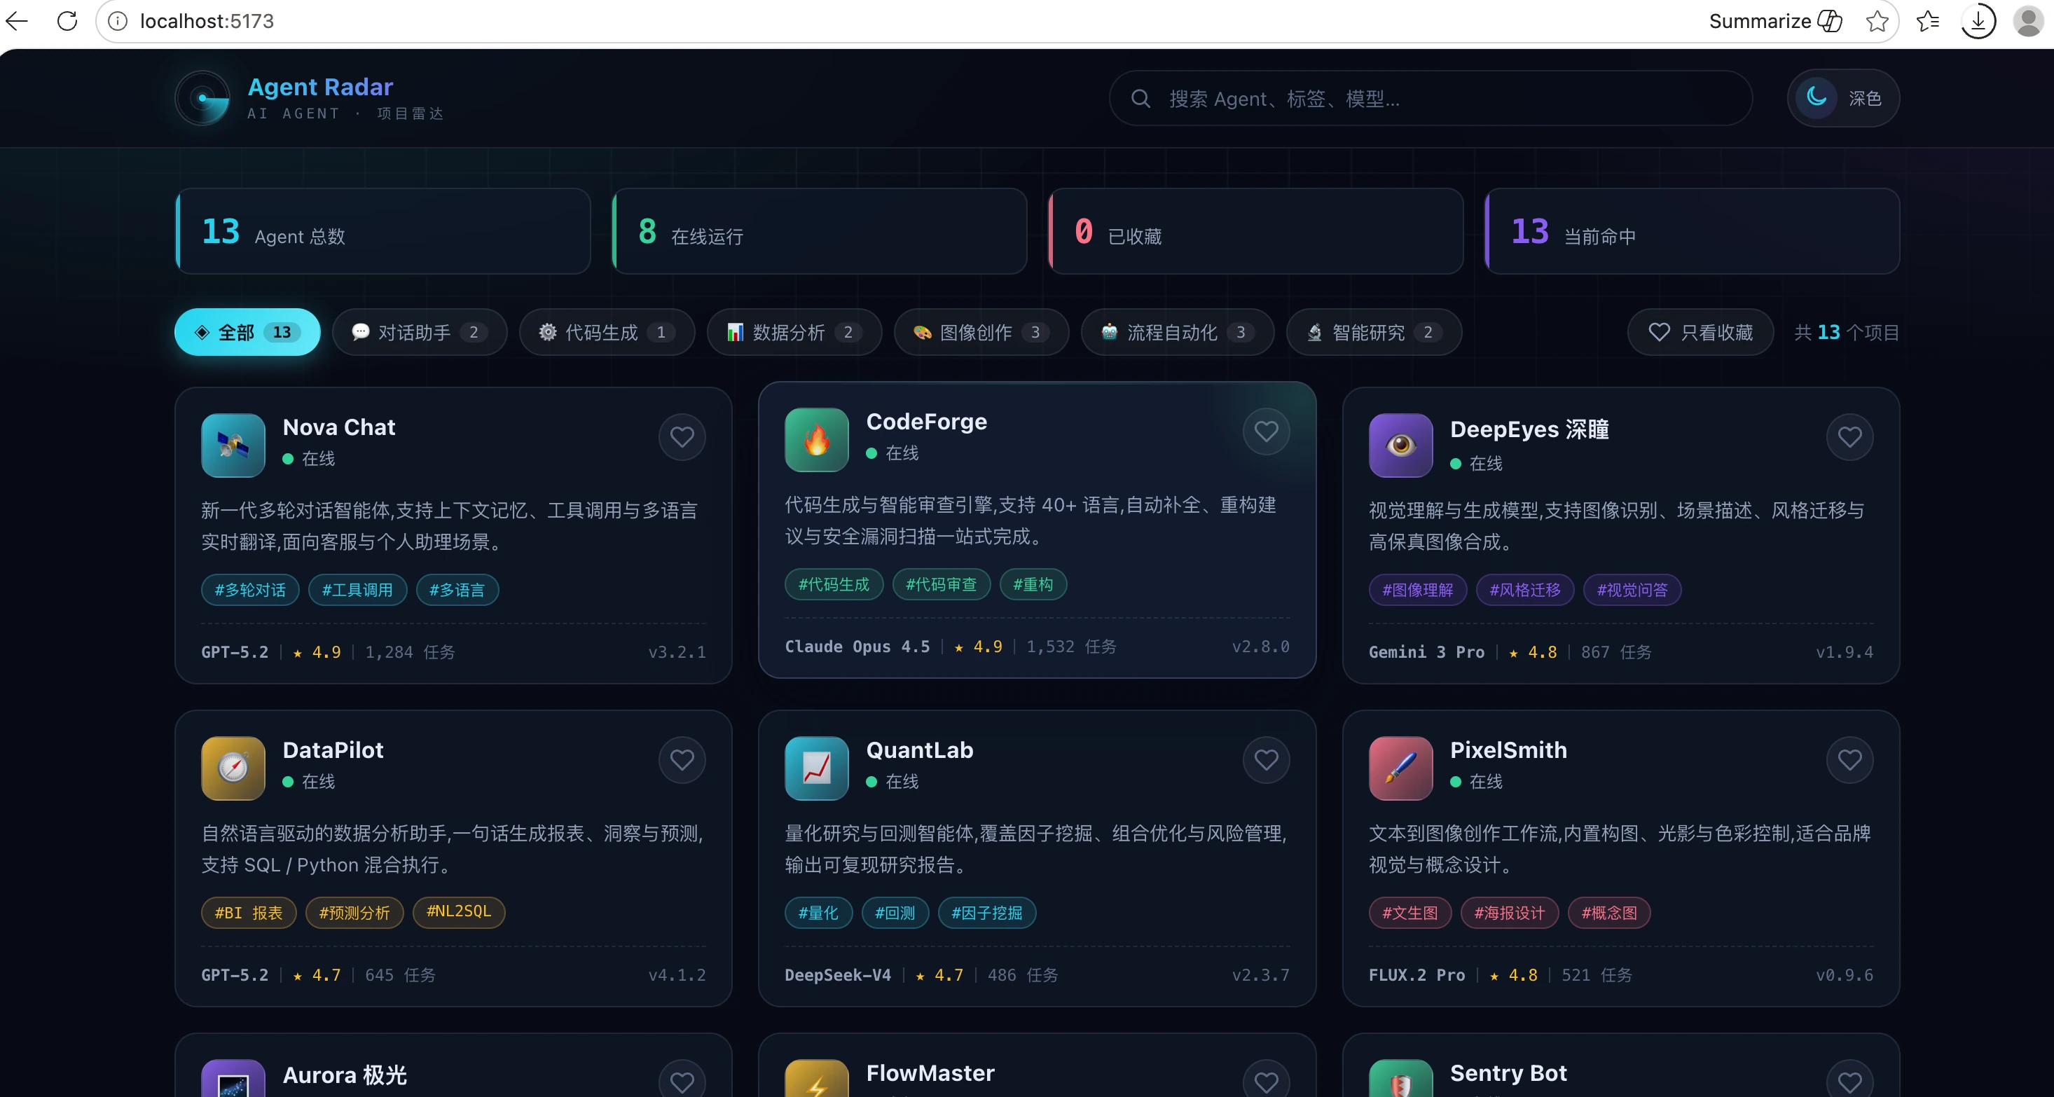Click QuantLab card title
Image resolution: width=2054 pixels, height=1097 pixels.
coord(919,750)
